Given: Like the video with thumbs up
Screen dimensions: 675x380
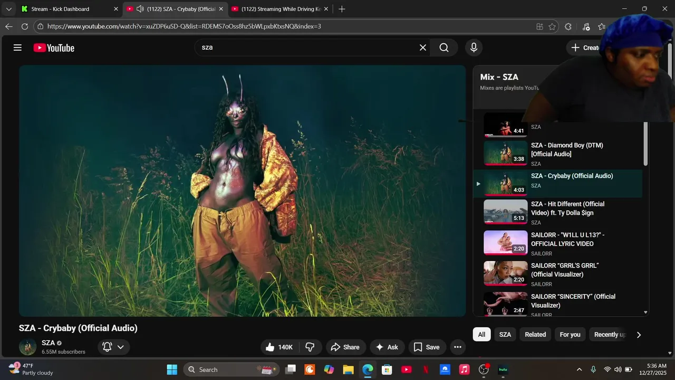Looking at the screenshot, I should [x=279, y=347].
